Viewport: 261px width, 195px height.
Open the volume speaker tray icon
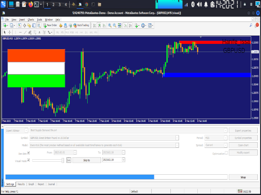pos(199,4)
